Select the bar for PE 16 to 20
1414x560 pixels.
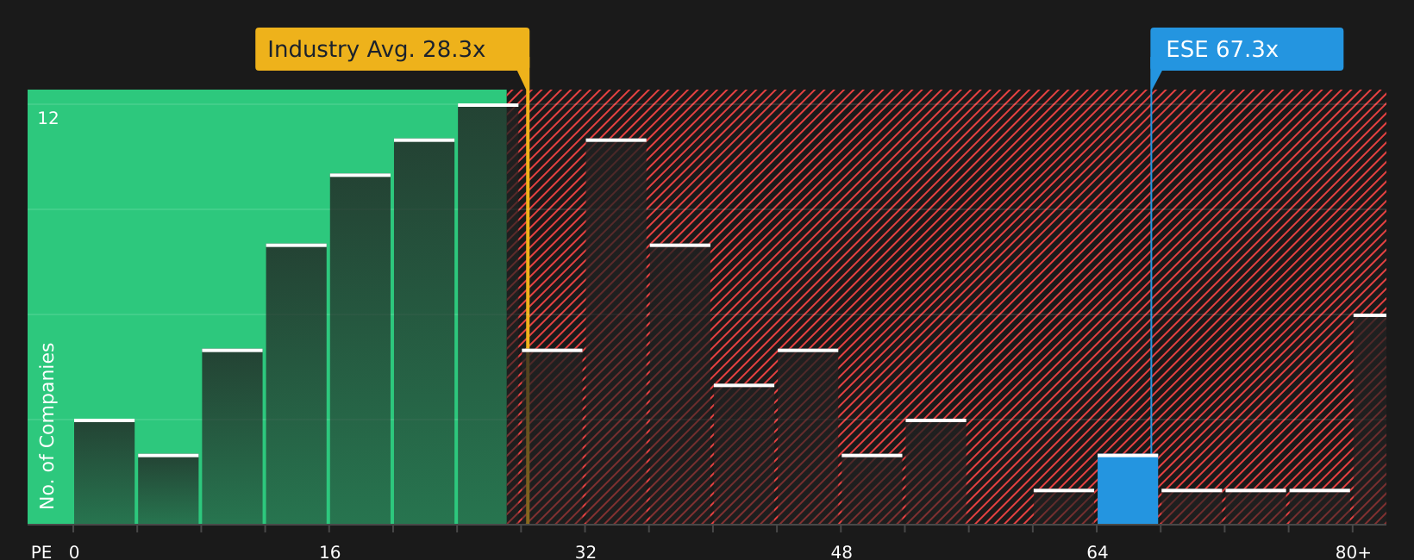pos(360,349)
